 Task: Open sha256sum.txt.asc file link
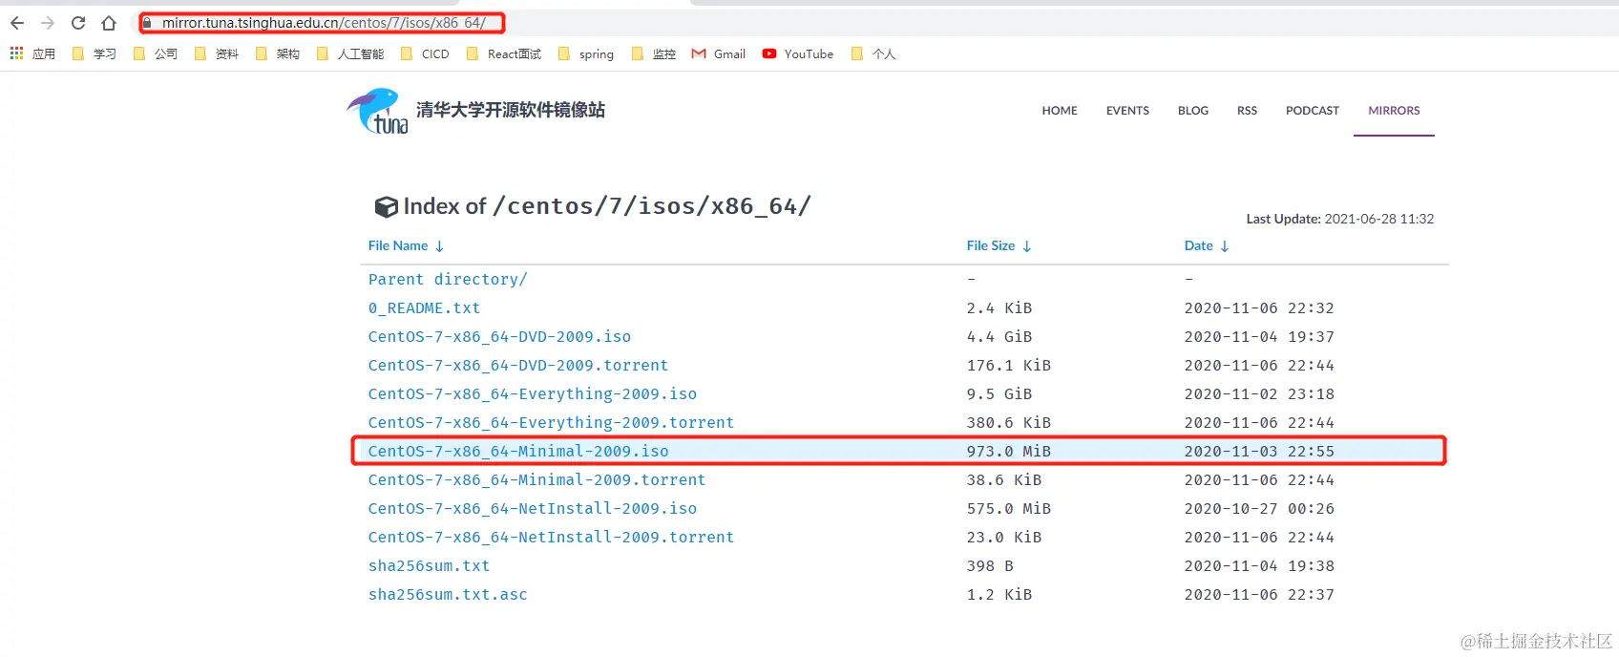[448, 595]
